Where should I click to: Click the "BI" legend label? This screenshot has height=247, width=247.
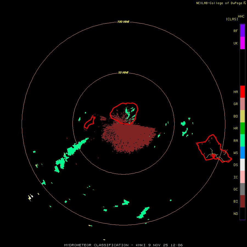[x=235, y=201]
